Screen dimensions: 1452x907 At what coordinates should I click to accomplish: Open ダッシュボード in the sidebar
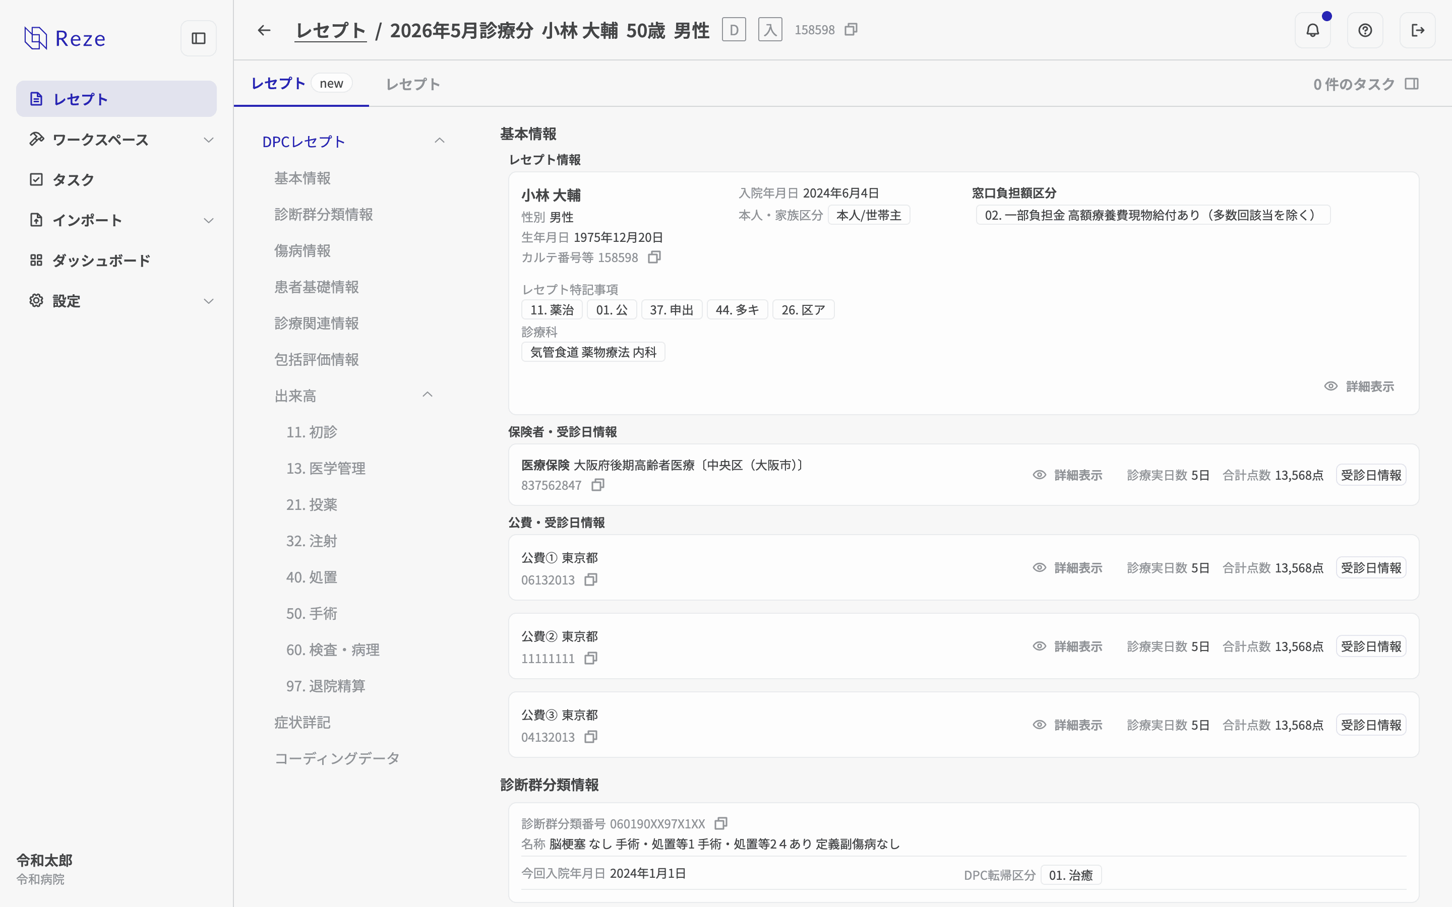[116, 261]
